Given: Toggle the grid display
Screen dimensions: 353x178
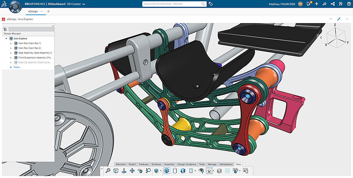Looking at the screenshot, I should [x=227, y=171].
